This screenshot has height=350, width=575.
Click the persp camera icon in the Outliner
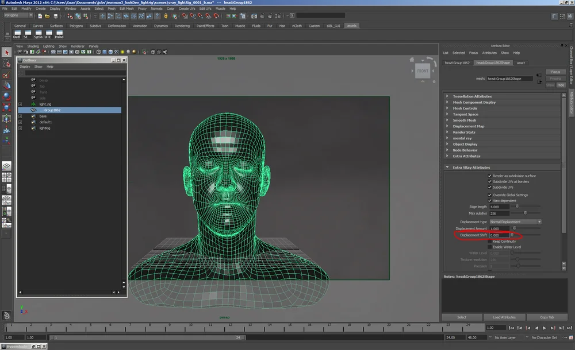(x=33, y=80)
